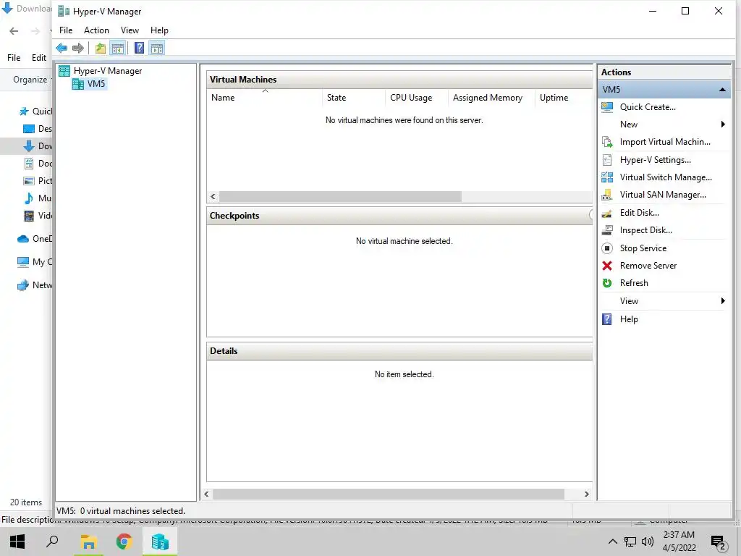The height and width of the screenshot is (556, 741).
Task: Click the VM5 server icon in tree
Action: 78,84
